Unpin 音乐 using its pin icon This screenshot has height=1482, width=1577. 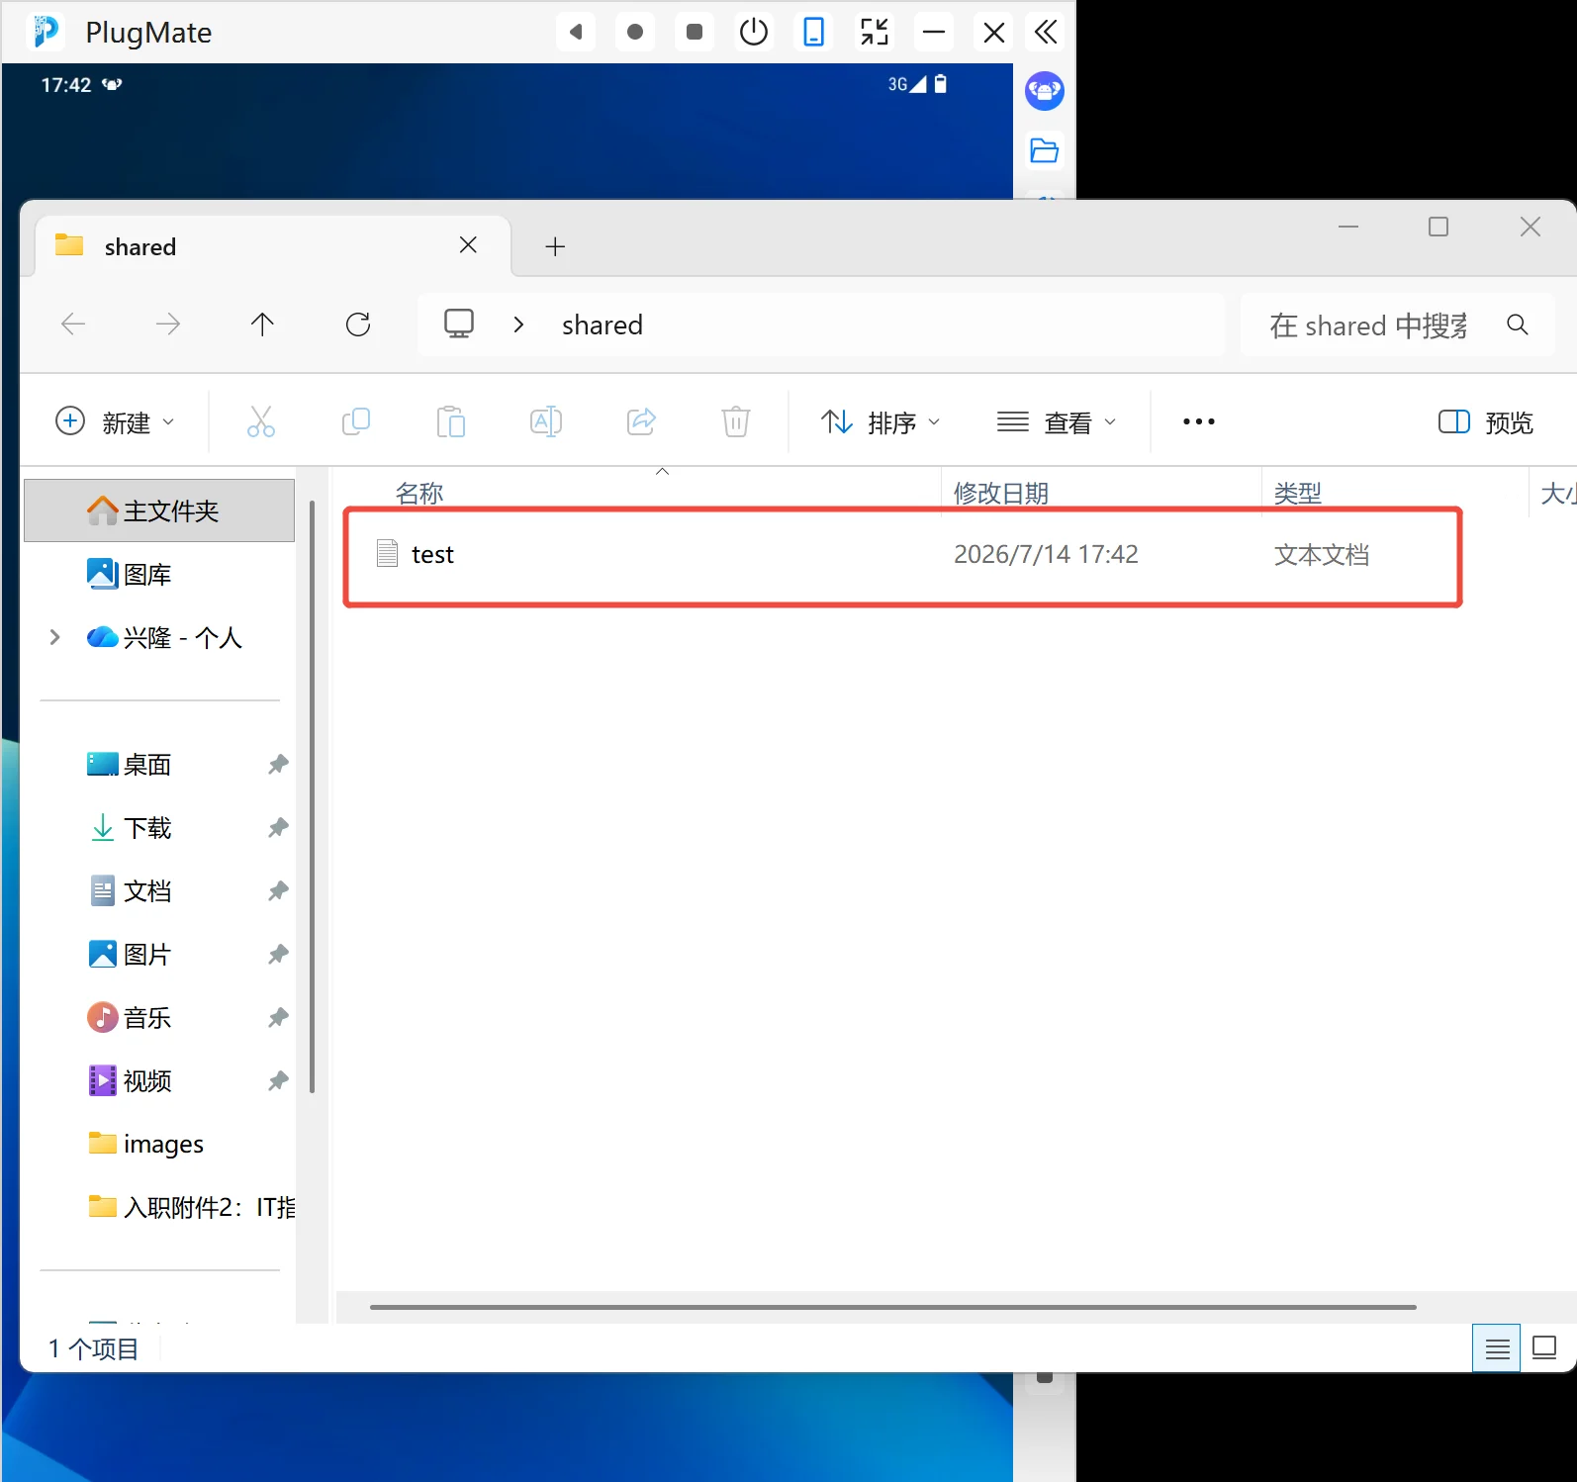pyautogui.click(x=278, y=1018)
